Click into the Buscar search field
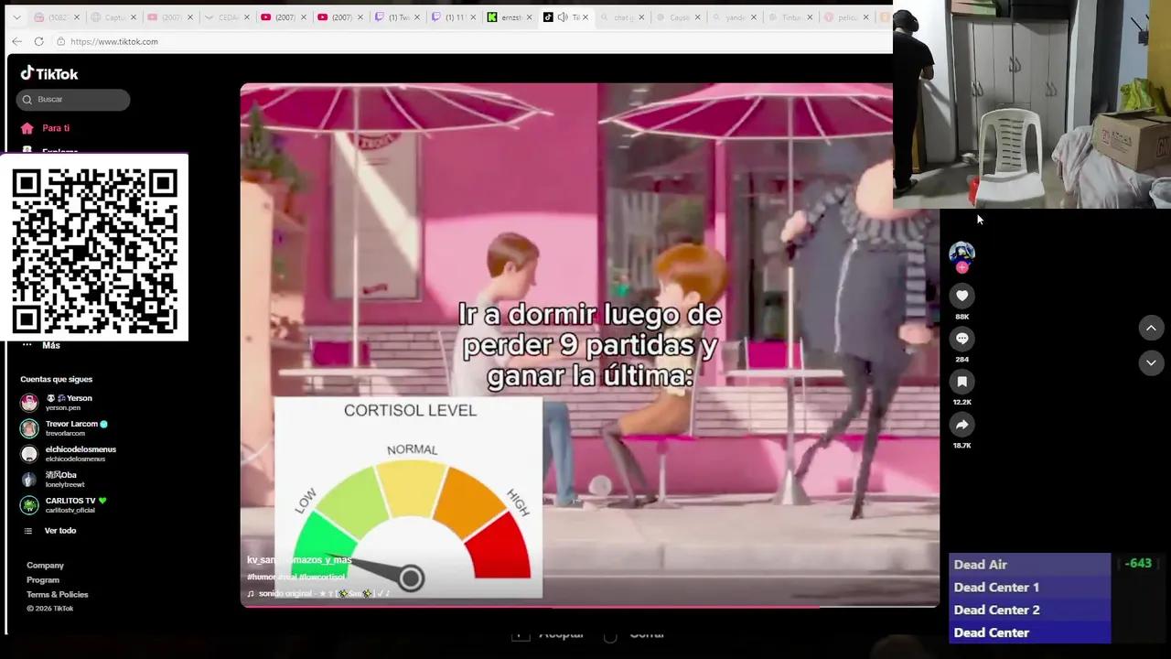This screenshot has height=659, width=1171. (x=73, y=99)
